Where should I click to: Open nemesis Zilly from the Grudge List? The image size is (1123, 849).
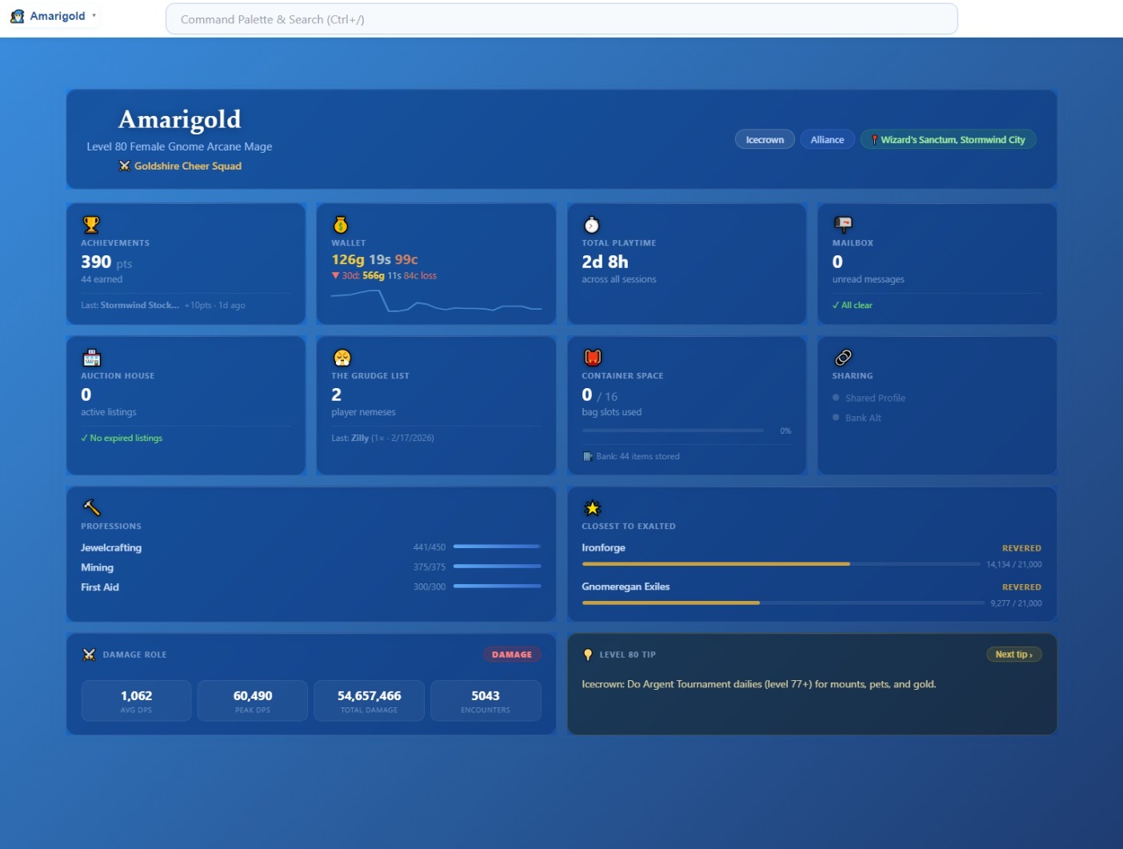tap(358, 438)
